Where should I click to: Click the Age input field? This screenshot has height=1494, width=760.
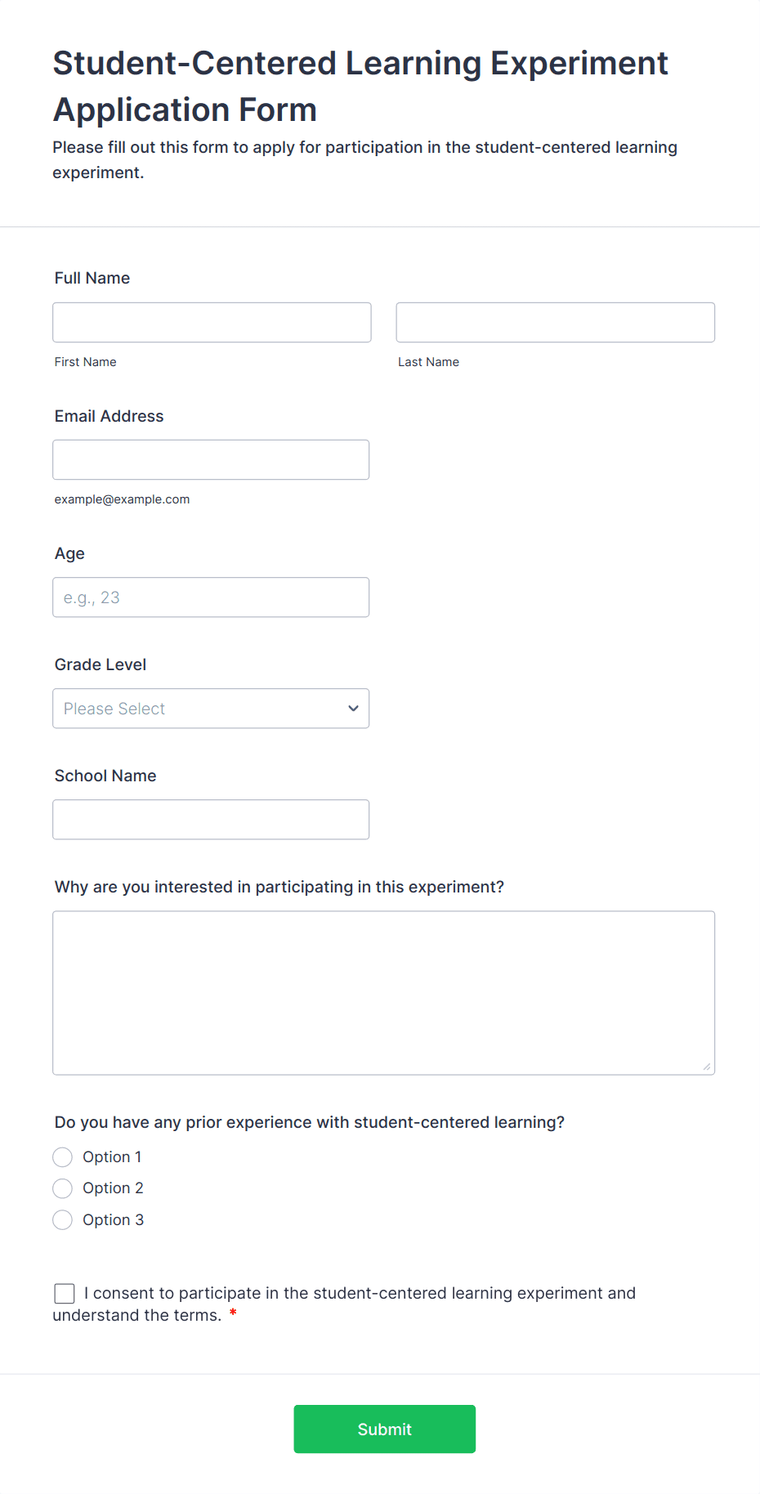coord(211,597)
